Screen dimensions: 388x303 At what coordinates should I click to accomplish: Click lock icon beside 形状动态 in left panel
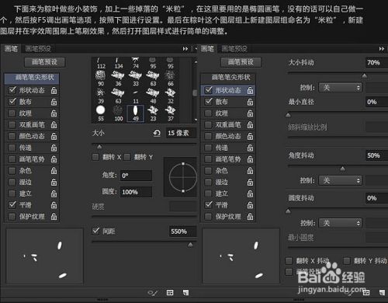[x=54, y=90]
